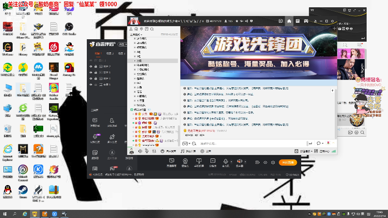
Task: Click the record button in YY bottom bar
Action: click(x=206, y=151)
